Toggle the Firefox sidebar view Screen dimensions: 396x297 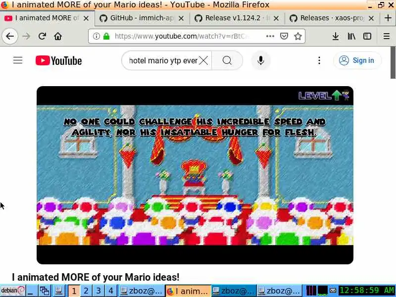[367, 36]
